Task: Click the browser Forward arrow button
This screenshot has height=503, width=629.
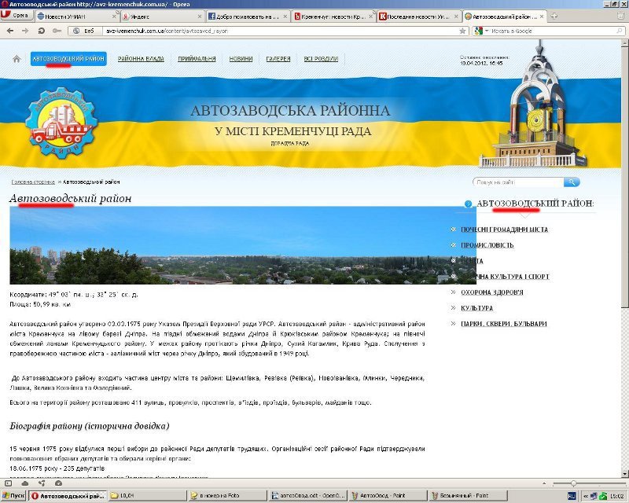Action: (x=25, y=31)
